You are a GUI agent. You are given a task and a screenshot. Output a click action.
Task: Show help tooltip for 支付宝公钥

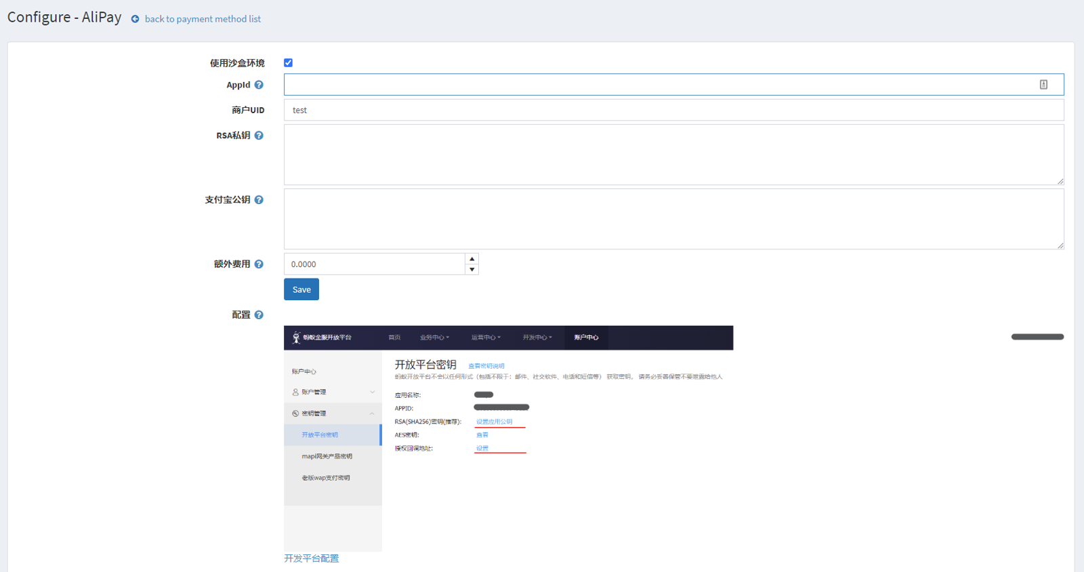click(259, 200)
